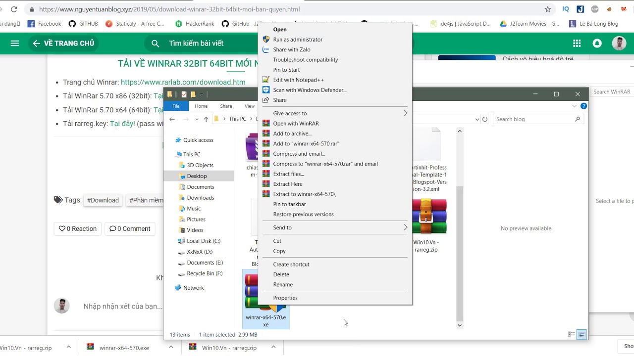The height and width of the screenshot is (356, 634).
Task: Click the Notepad++ icon in context menu
Action: (x=266, y=80)
